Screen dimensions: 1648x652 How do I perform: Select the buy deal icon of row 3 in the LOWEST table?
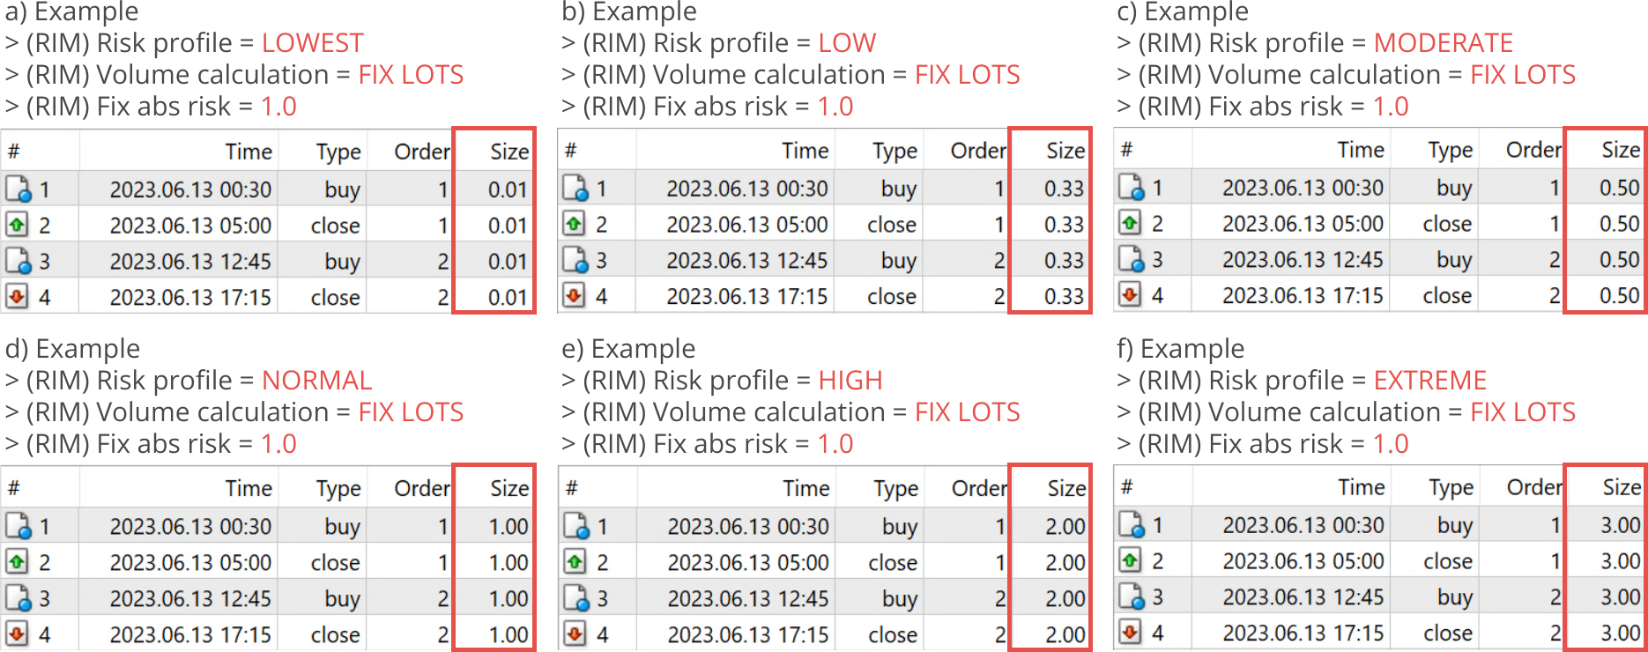19,261
